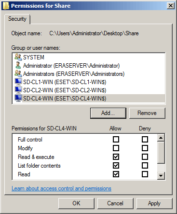The image size is (177, 214).
Task: Click the Read & execute label
Action: point(36,157)
